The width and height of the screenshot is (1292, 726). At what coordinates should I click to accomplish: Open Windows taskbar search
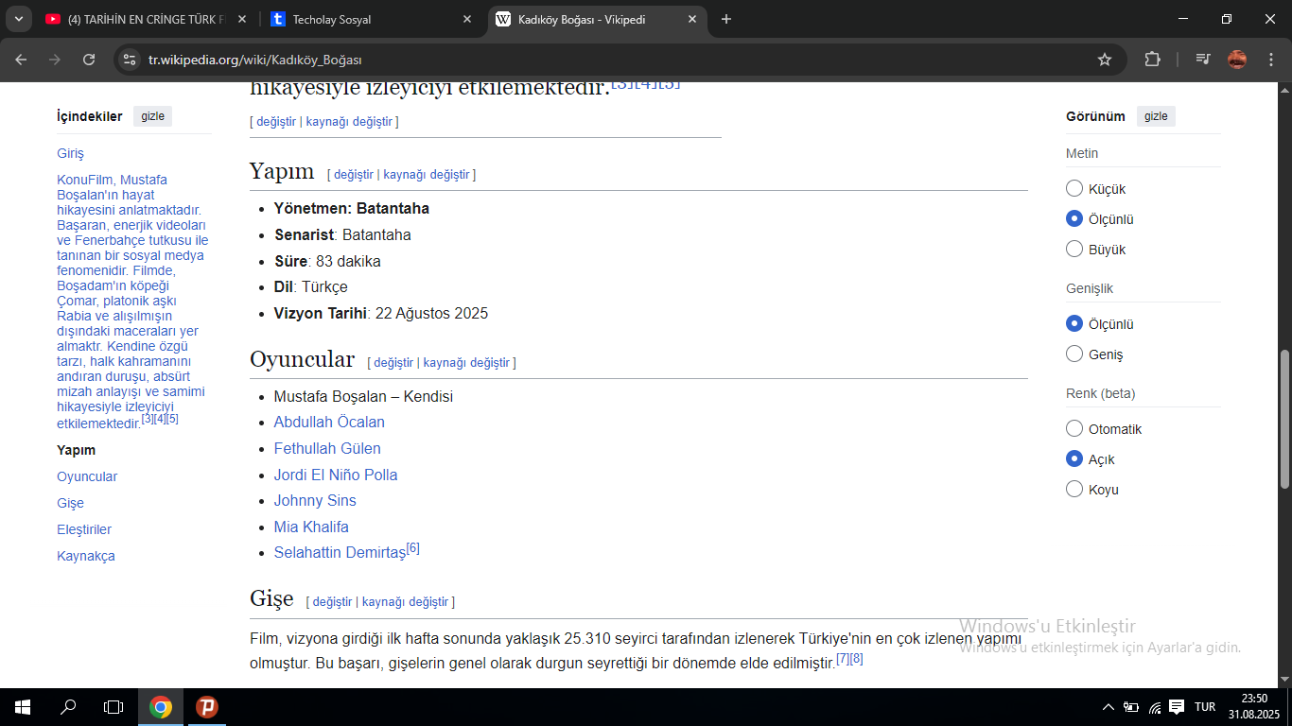coord(68,707)
